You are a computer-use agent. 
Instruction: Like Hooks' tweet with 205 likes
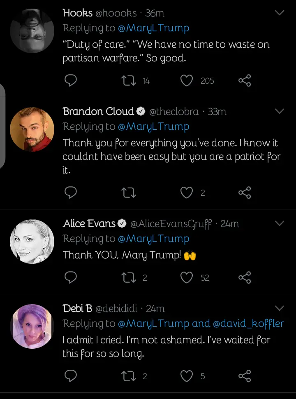(187, 80)
